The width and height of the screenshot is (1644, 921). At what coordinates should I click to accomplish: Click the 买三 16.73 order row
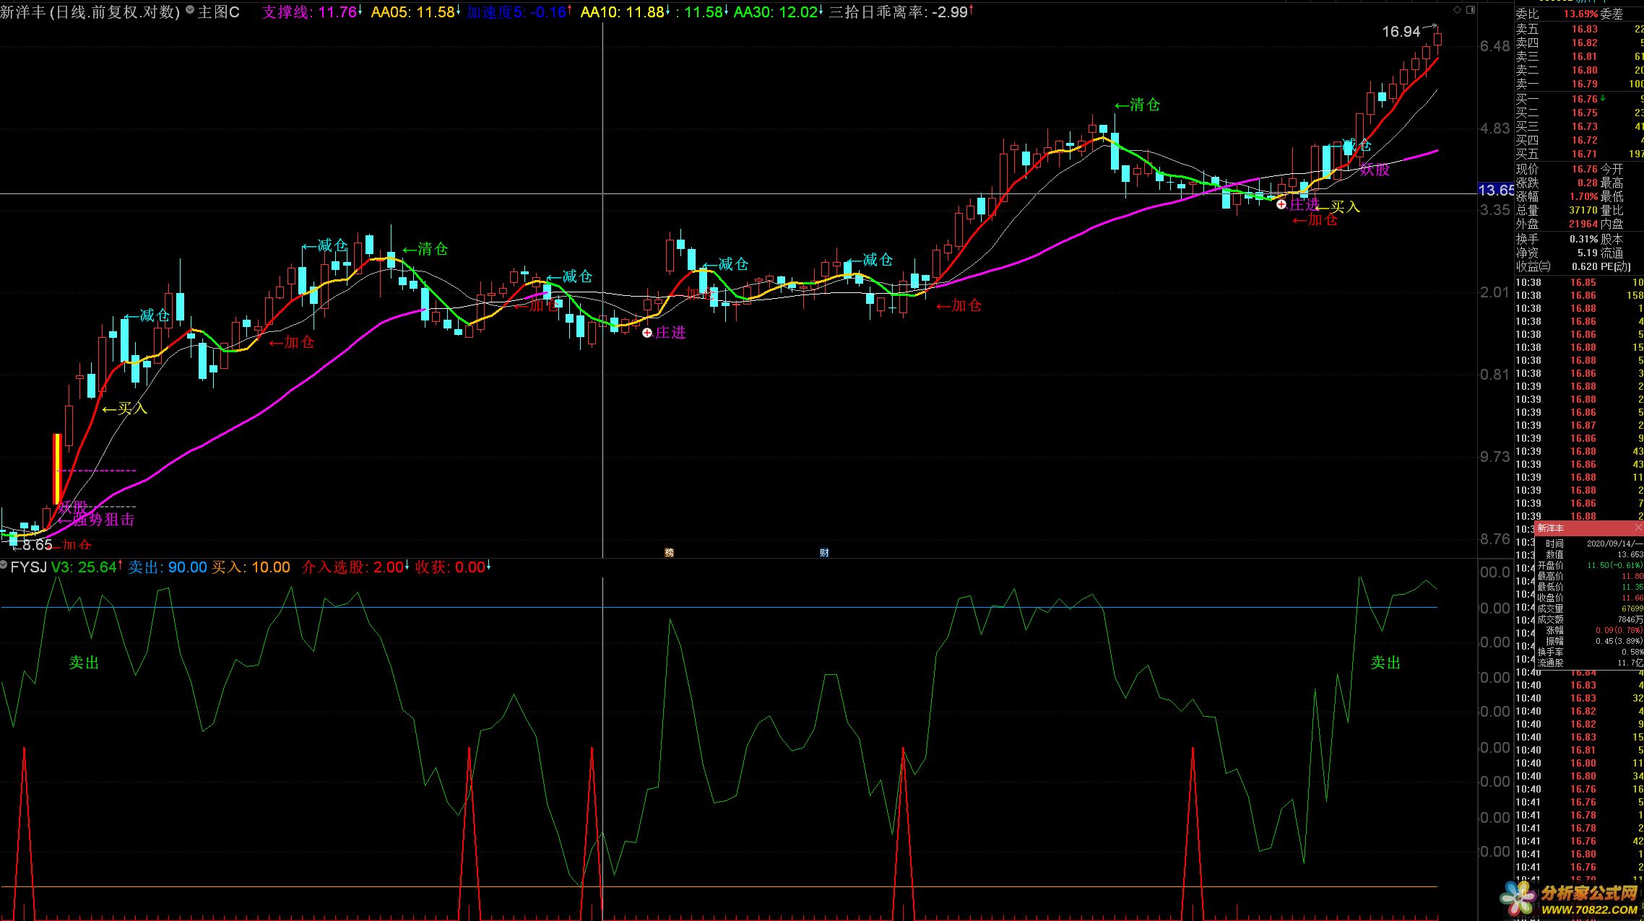coord(1578,126)
